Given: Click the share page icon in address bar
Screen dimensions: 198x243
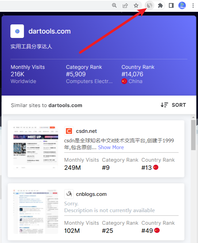Looking at the screenshot, I should tap(125, 5).
